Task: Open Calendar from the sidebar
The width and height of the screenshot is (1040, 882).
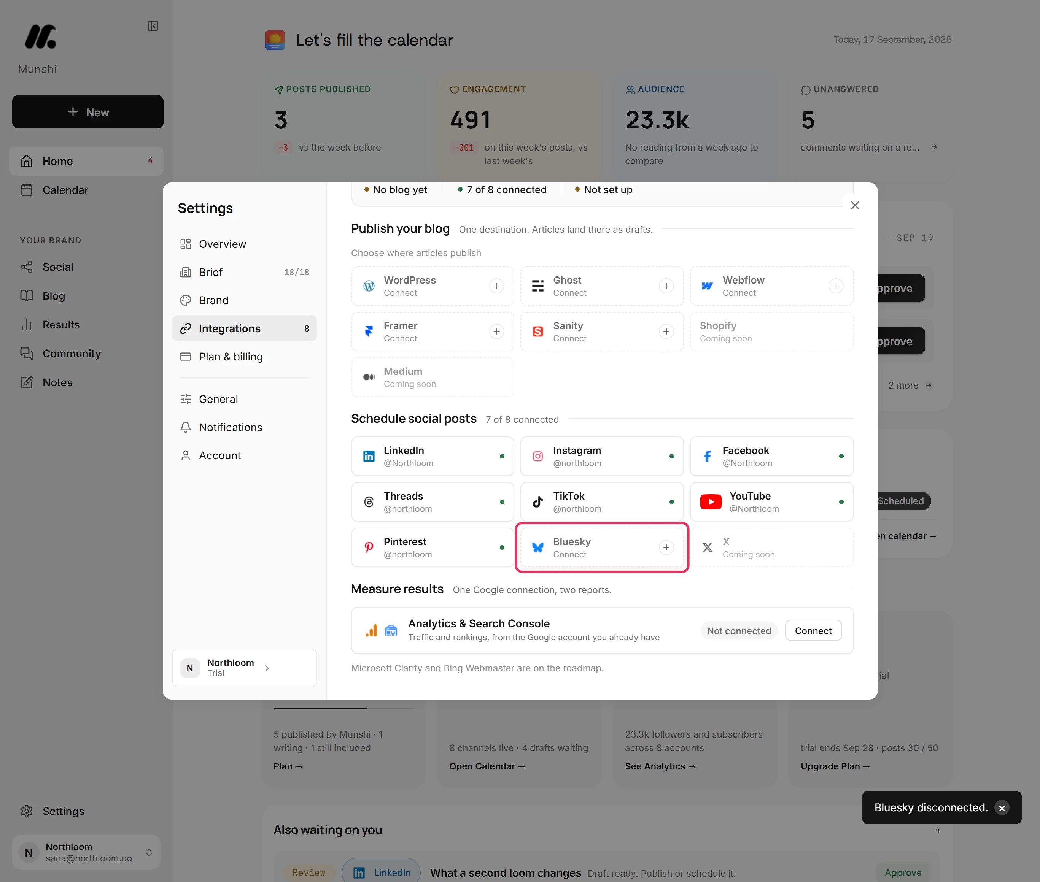Action: click(87, 190)
